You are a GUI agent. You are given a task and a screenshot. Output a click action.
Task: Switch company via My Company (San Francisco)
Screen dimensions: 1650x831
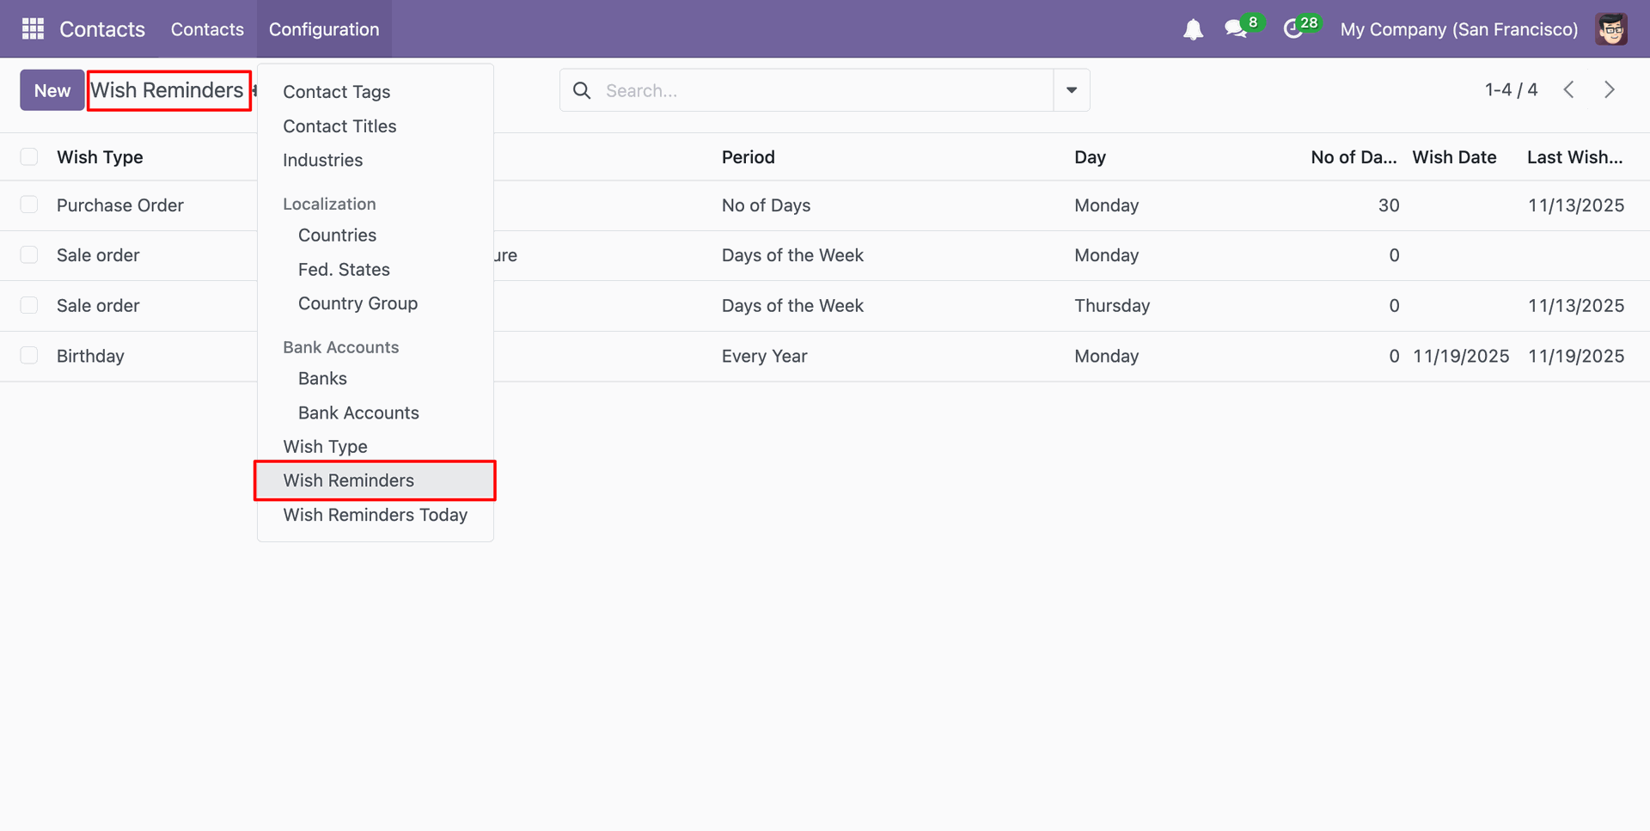1459,29
